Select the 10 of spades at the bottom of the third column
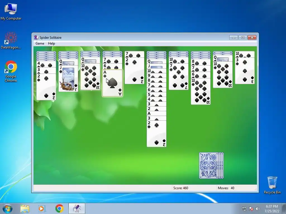This screenshot has height=214, width=286. click(90, 77)
